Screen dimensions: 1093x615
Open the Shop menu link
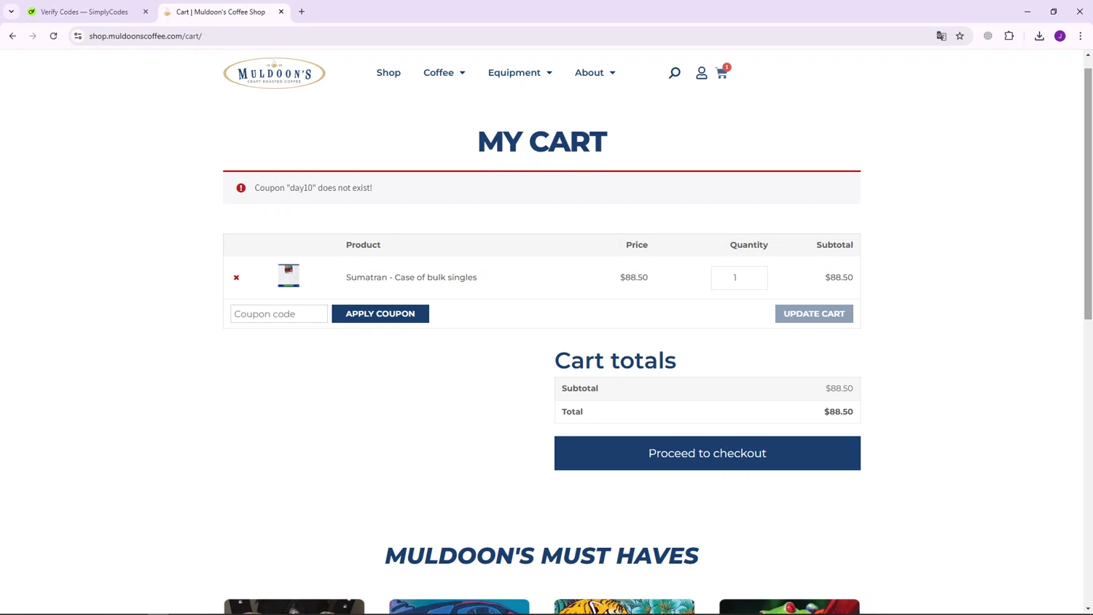(388, 73)
